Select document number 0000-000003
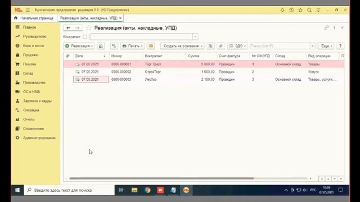 [121, 80]
